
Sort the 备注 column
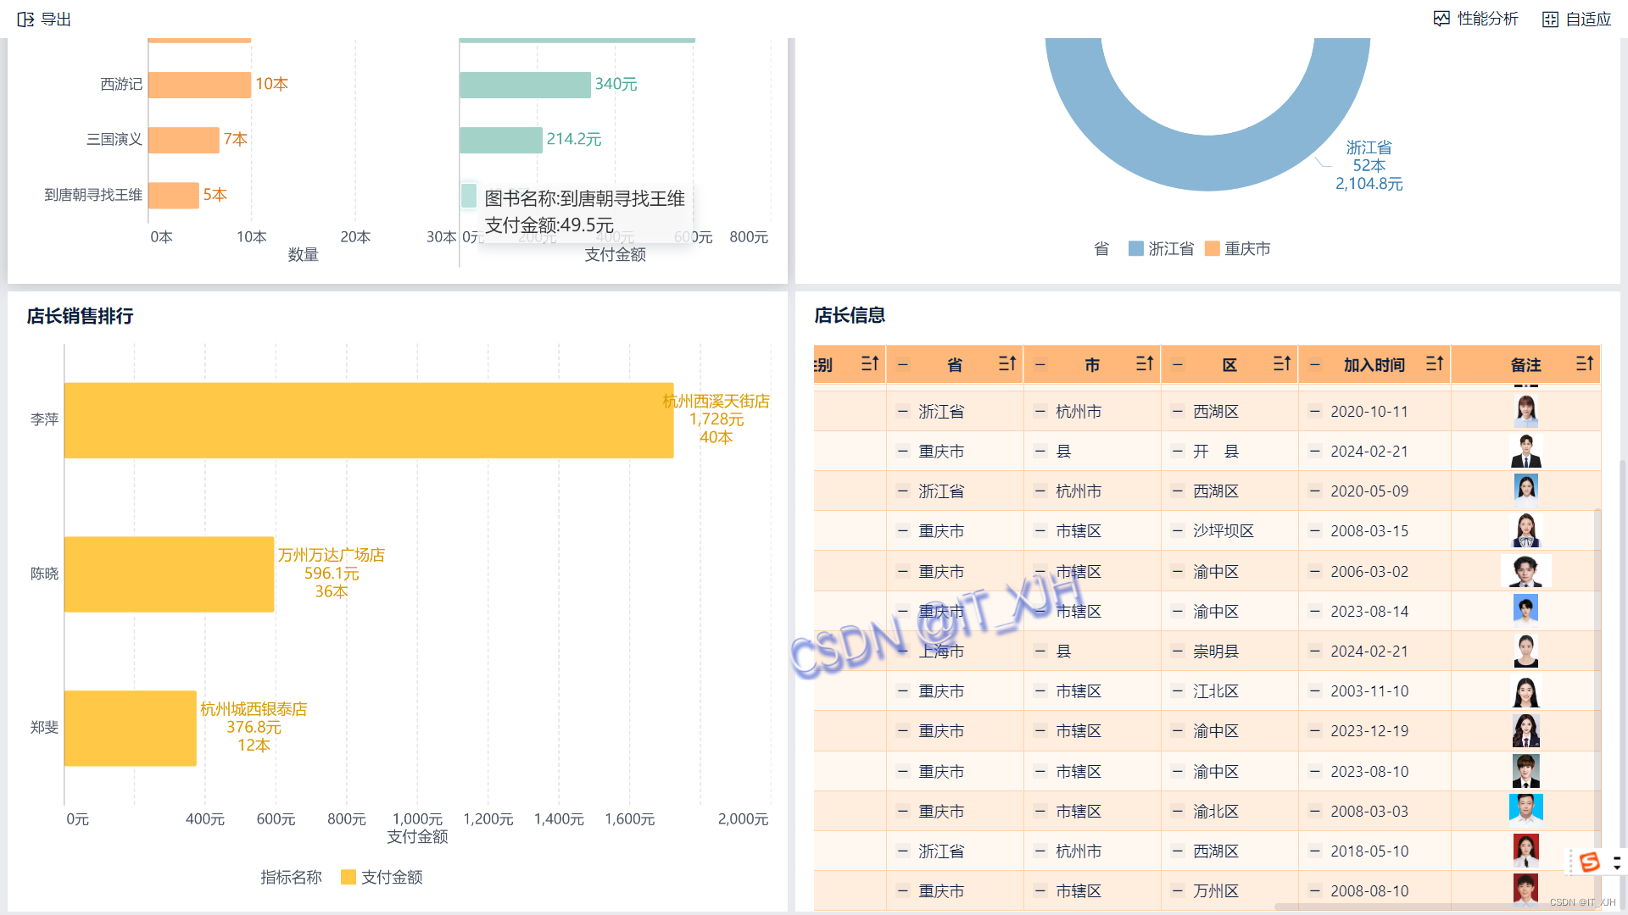point(1584,363)
